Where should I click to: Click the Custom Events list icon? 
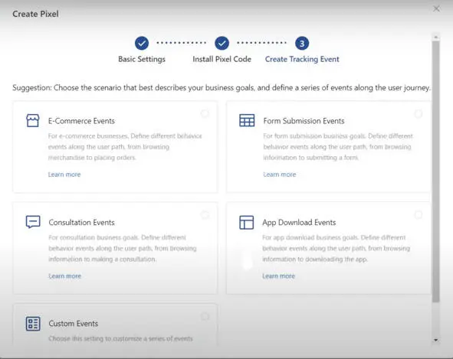tap(33, 324)
